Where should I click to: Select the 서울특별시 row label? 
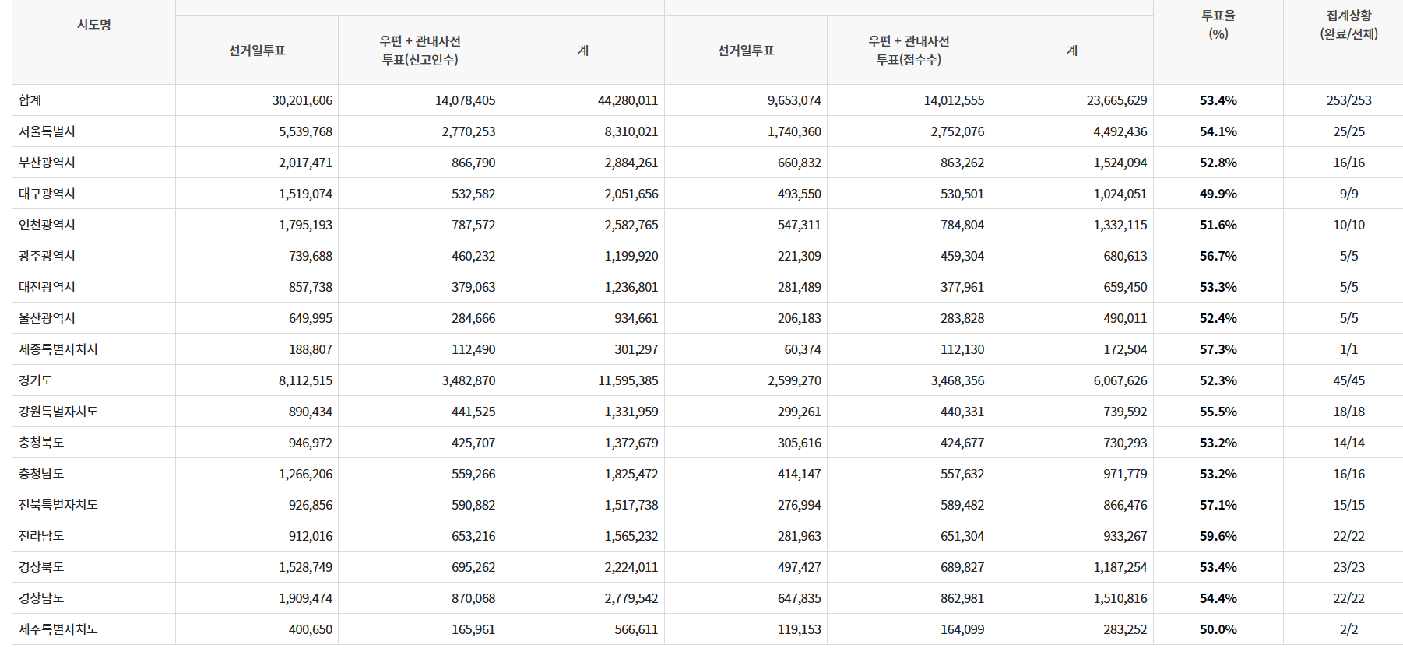coord(47,131)
